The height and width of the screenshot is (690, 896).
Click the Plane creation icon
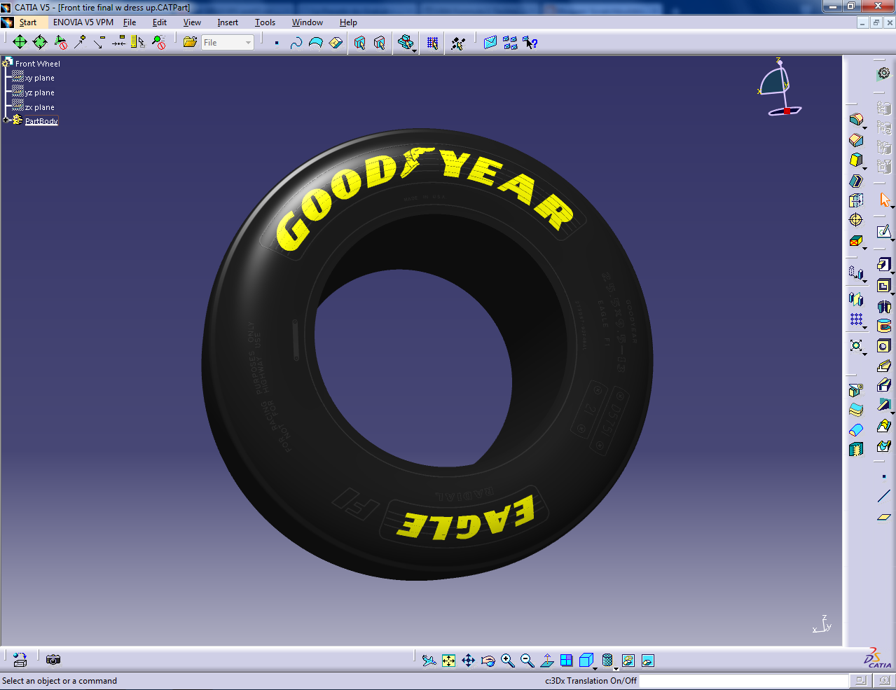tap(883, 517)
